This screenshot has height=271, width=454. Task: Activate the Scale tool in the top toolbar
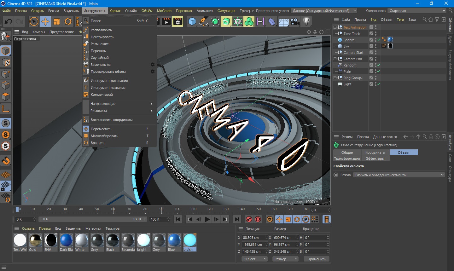[57, 22]
